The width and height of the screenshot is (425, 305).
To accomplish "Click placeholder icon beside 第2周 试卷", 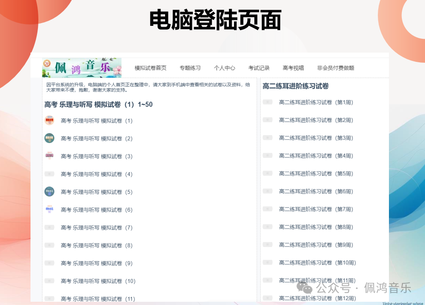I will tap(267, 120).
